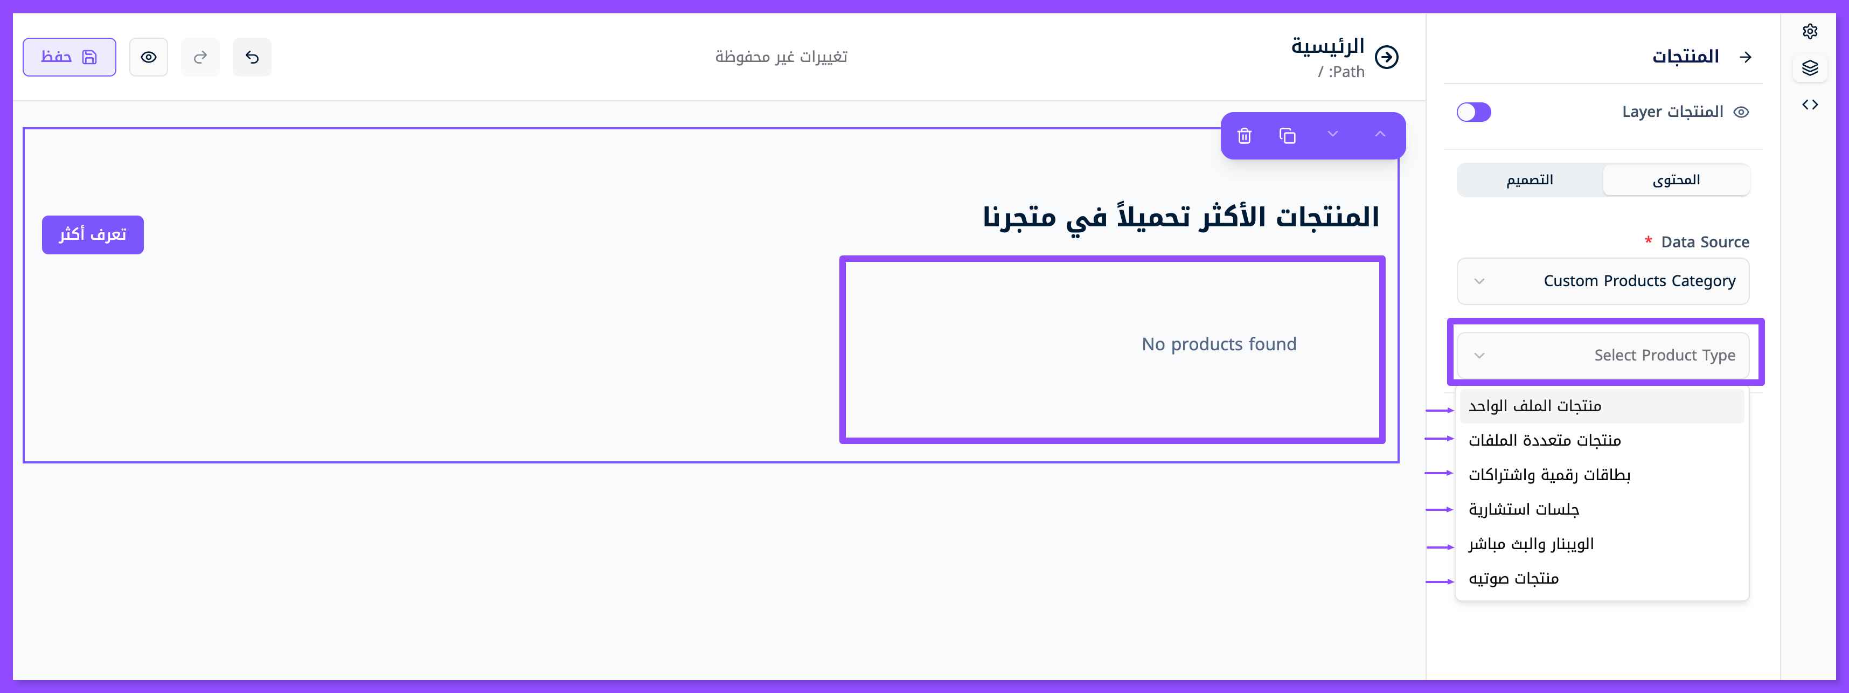Duplicate the section with copy icon

pyautogui.click(x=1287, y=136)
